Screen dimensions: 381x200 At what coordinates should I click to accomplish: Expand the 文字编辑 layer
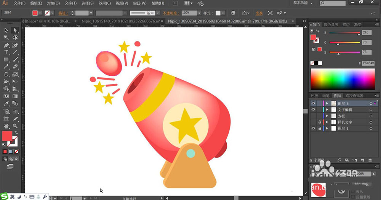[x=327, y=110]
